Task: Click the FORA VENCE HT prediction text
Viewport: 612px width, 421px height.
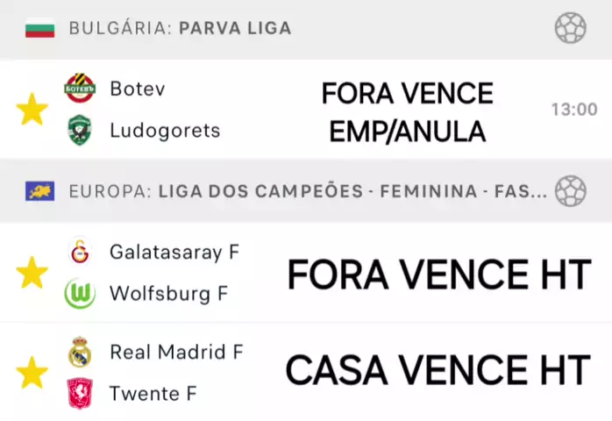Action: click(438, 275)
